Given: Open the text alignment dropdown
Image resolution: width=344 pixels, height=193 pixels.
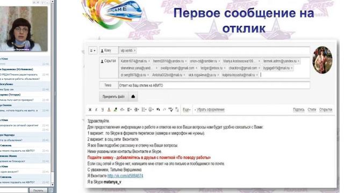Looking at the screenshot, I should click(130, 109).
